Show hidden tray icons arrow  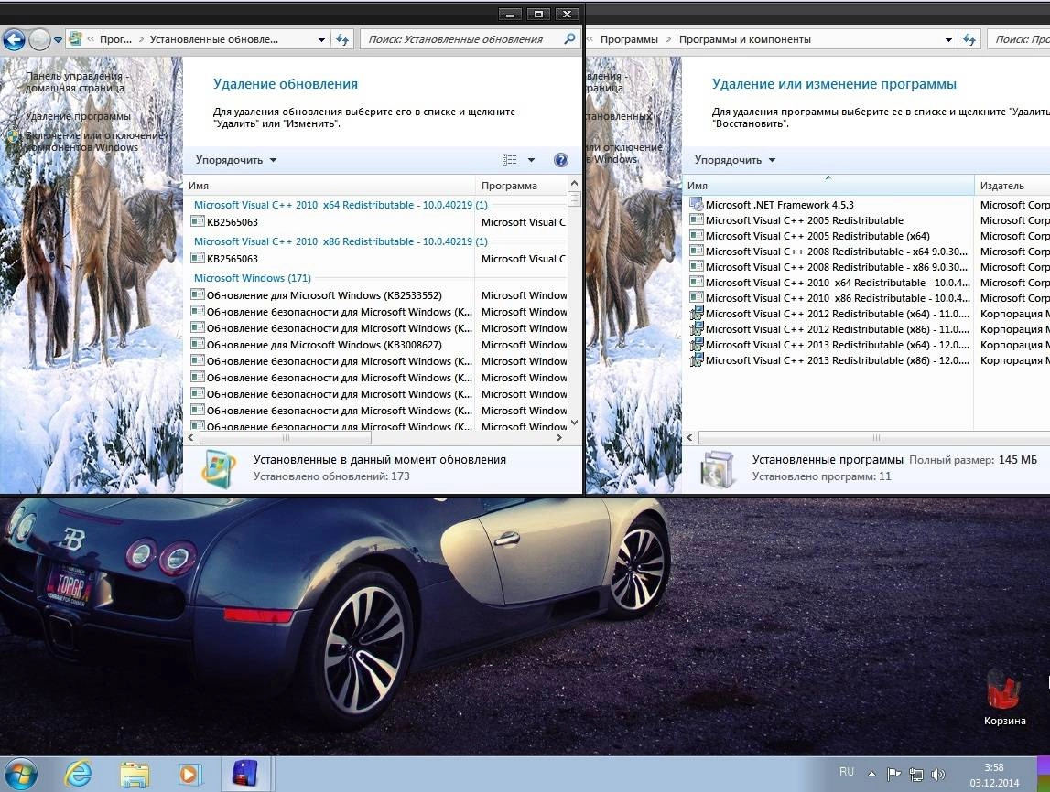click(871, 774)
